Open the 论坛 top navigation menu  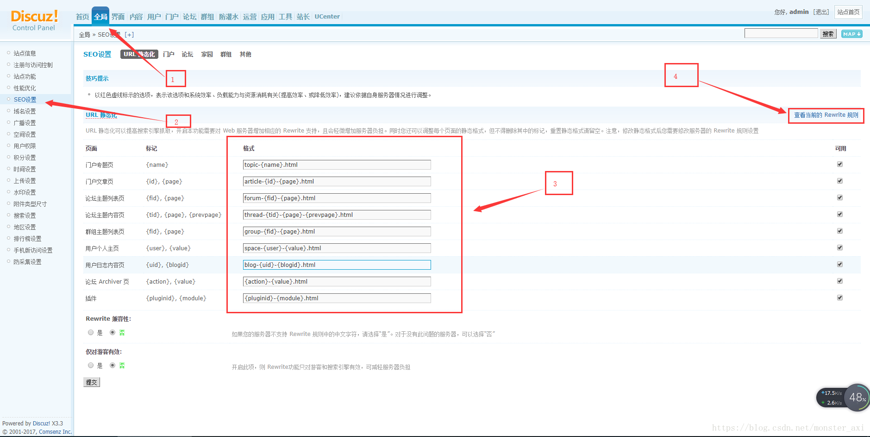189,17
